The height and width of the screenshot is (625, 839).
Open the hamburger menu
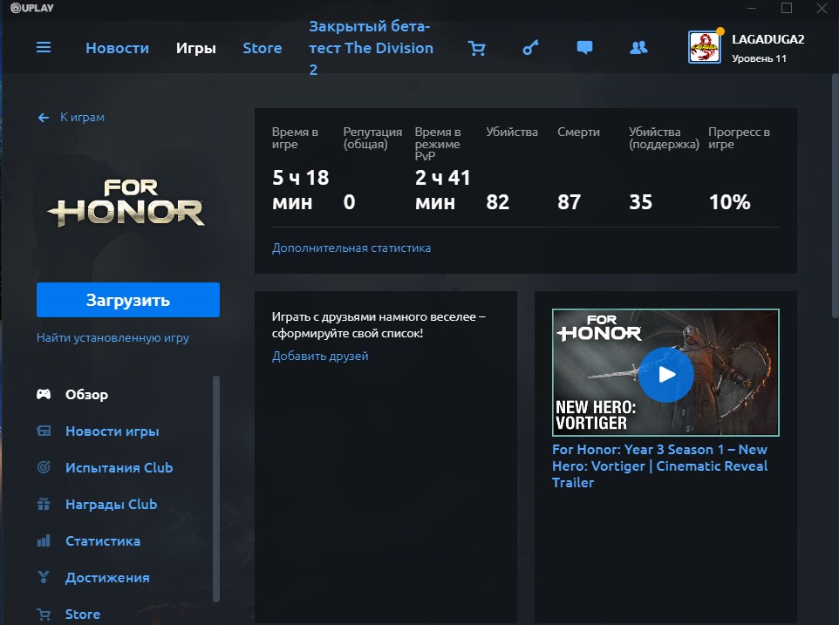44,48
